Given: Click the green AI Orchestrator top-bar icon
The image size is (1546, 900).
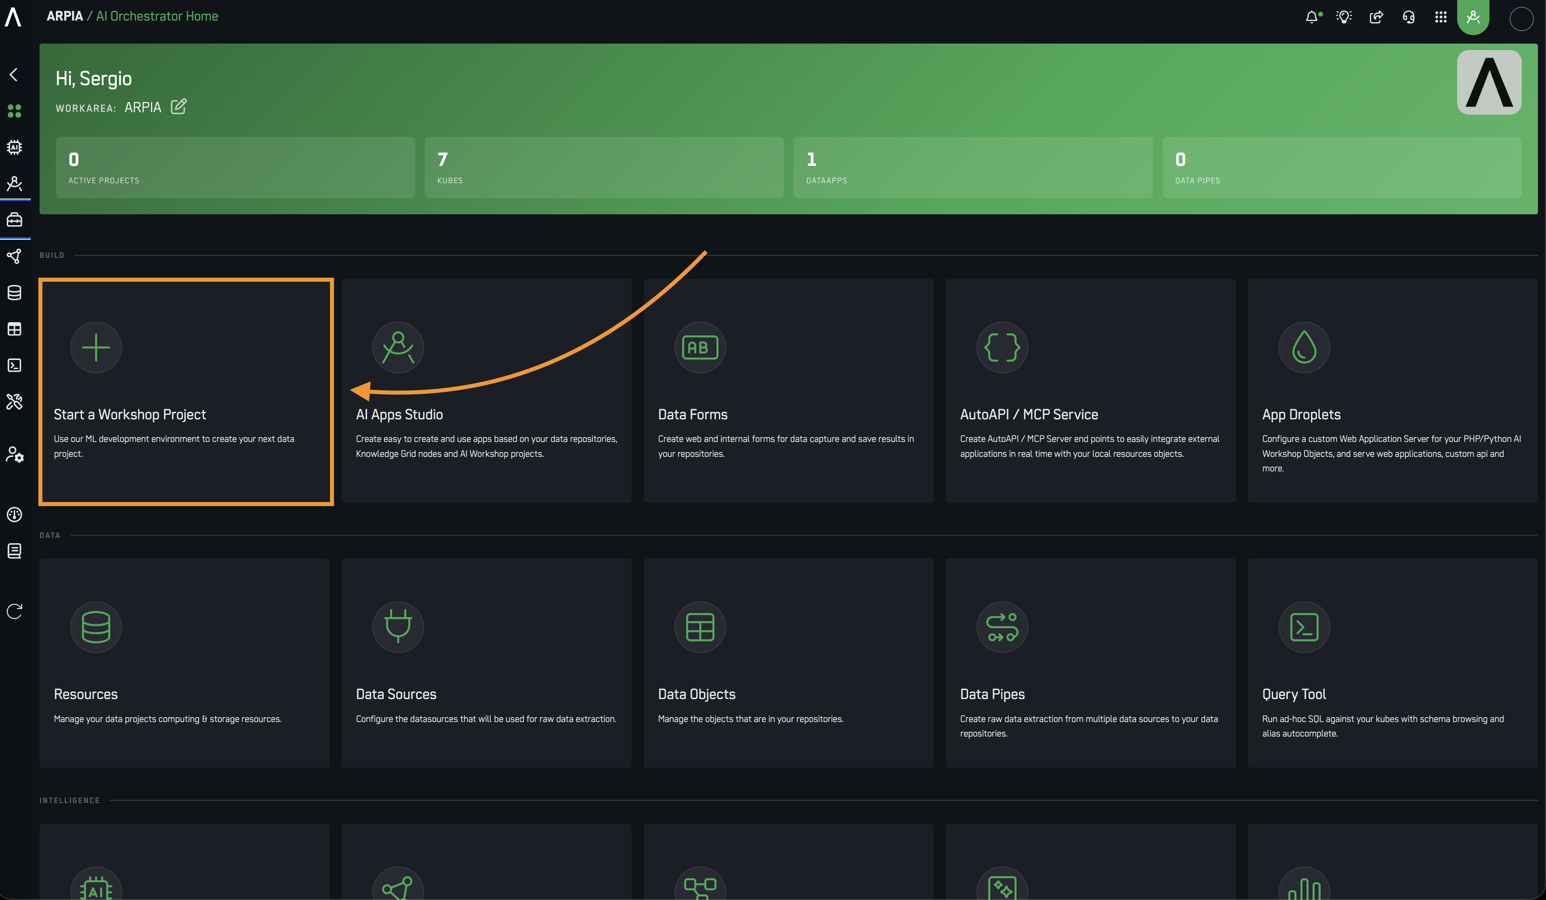Looking at the screenshot, I should [x=1473, y=17].
